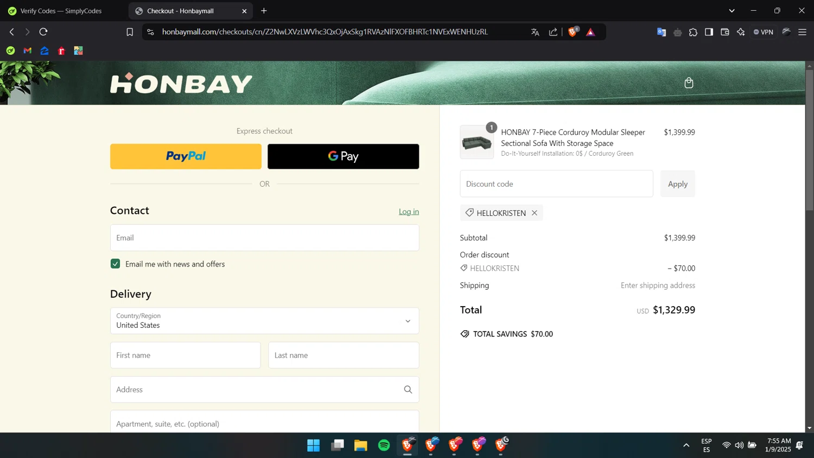Screen dimensions: 814x458
Task: Open the Google Translate extension icon
Action: tap(662, 32)
